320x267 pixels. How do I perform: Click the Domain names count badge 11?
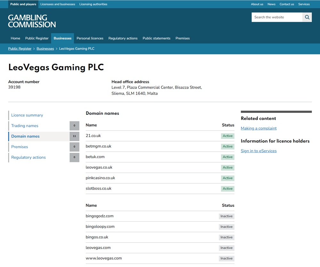tap(74, 136)
